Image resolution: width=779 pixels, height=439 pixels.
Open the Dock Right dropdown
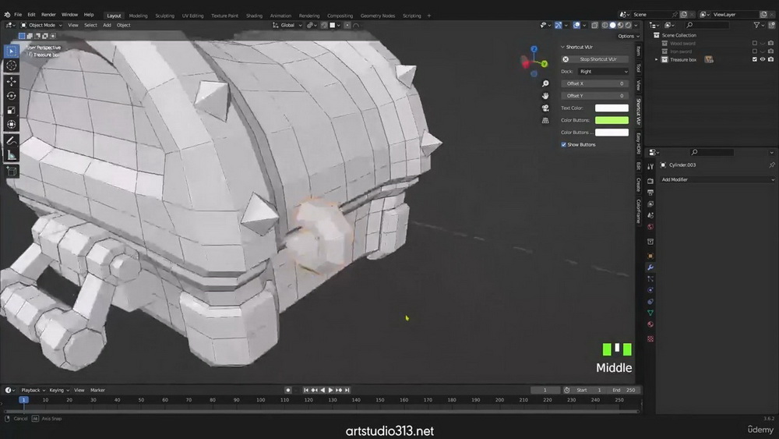(x=603, y=72)
